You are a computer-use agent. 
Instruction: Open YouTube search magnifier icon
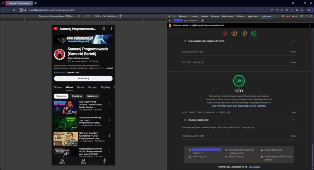coord(104,28)
